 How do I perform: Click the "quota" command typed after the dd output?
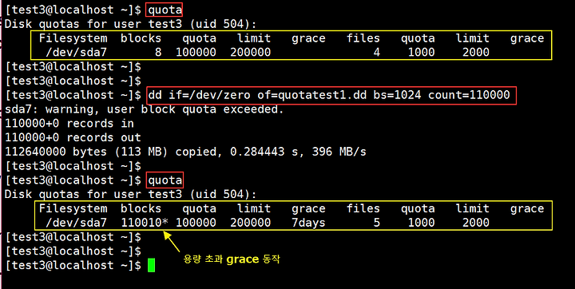[x=165, y=180]
